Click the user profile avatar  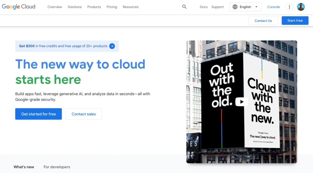click(x=301, y=7)
